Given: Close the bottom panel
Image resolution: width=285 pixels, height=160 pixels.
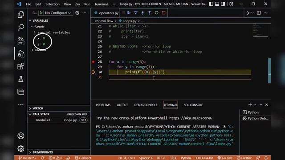Looking at the screenshot, I should (x=267, y=105).
